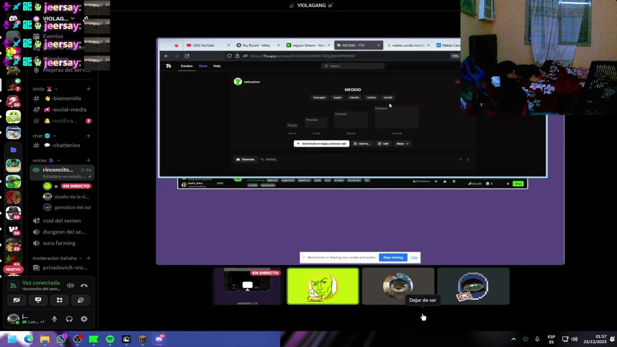617x347 pixels.
Task: Click the EN DIRECTO badge beside user n
Action: point(76,186)
